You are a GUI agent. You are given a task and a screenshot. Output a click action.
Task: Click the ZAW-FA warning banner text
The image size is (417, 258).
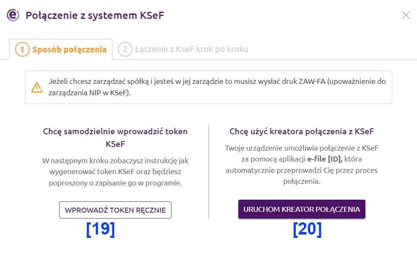217,87
